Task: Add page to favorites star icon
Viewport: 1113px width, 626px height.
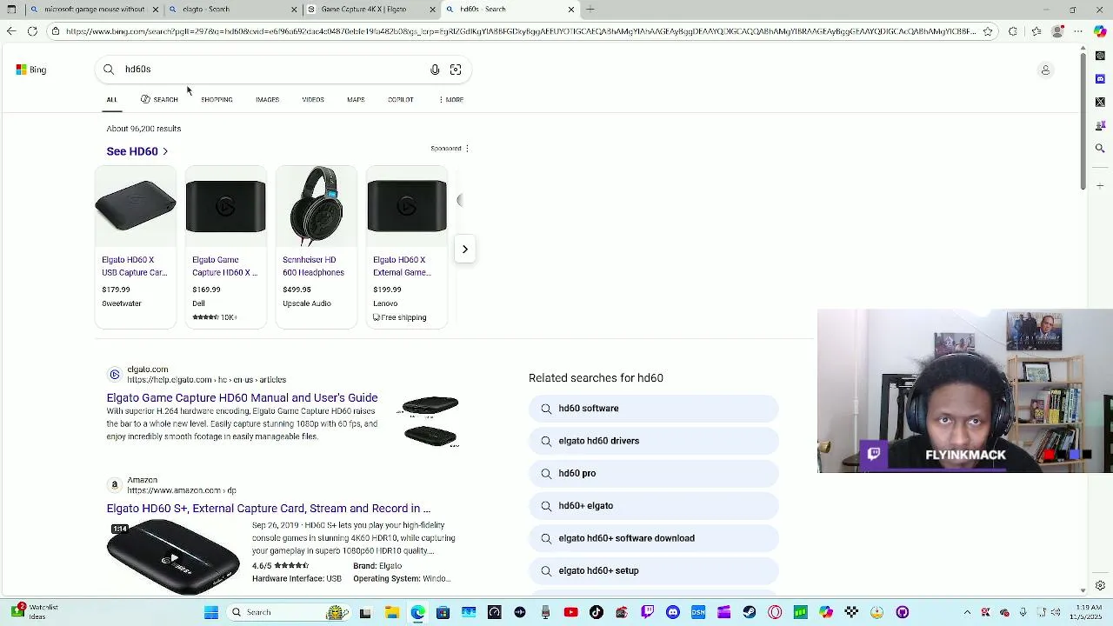Action: click(x=989, y=31)
